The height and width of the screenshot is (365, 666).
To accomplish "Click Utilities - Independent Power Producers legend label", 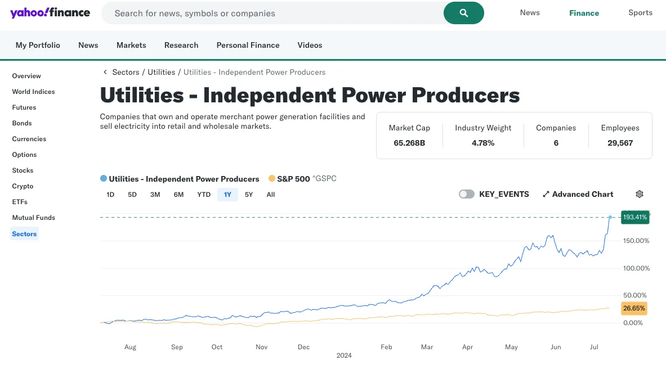I will click(184, 179).
